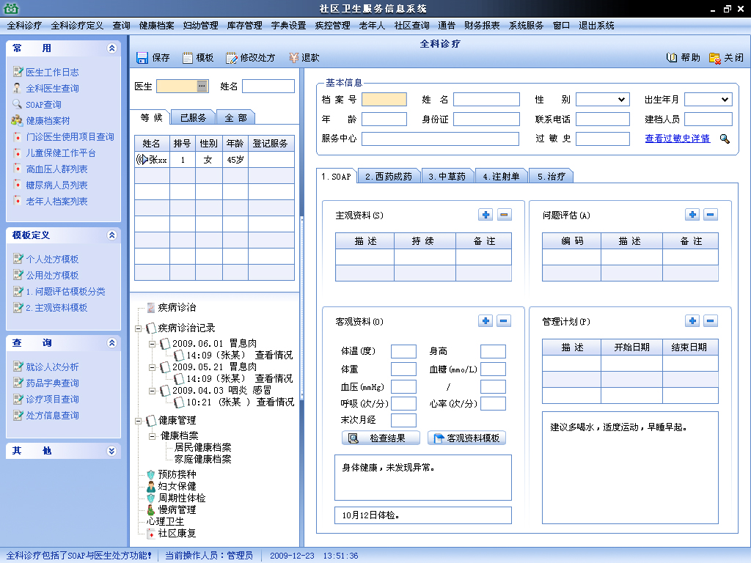751x563 pixels.
Task: Click the 查看过敏史详情 link
Action: click(x=677, y=139)
